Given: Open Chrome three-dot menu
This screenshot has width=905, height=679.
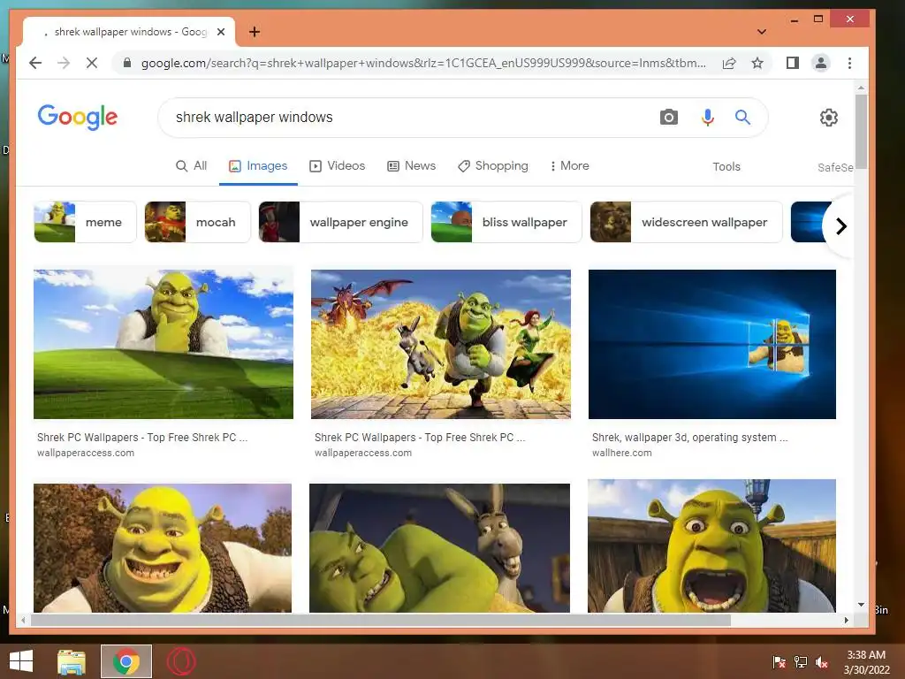Looking at the screenshot, I should tap(849, 63).
